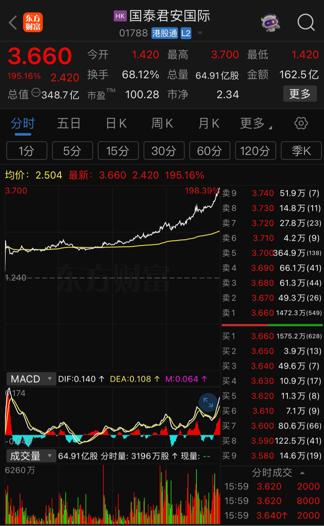Click the volume bar chart

pyautogui.click(x=112, y=494)
